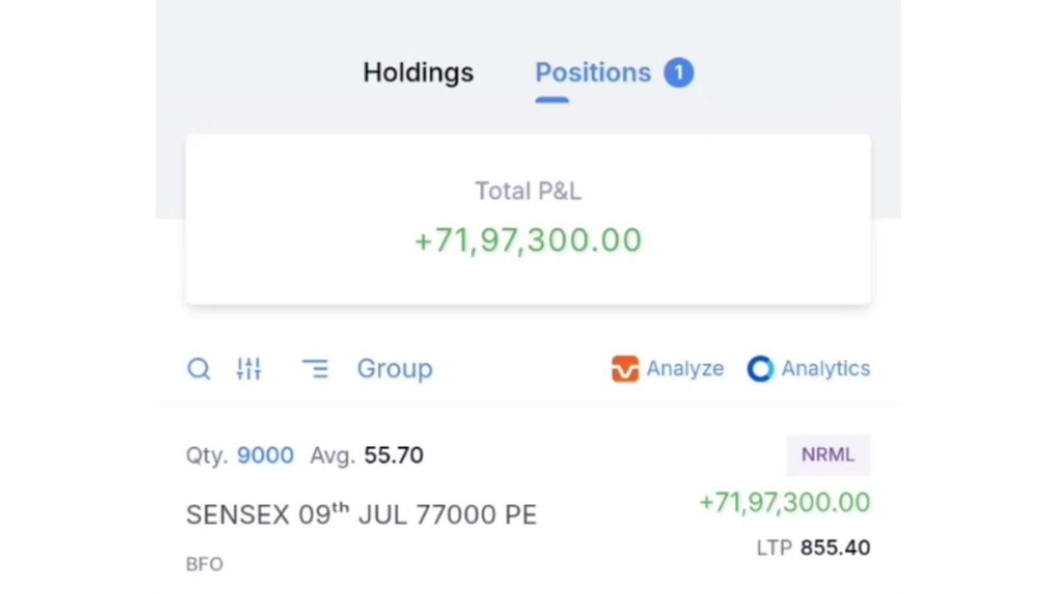Click the Qty. 9000 value

[x=266, y=455]
